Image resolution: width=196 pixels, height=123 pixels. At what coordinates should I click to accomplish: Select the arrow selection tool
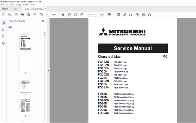click(63, 15)
